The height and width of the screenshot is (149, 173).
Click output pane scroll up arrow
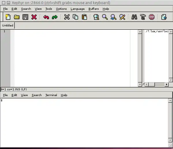171,32
